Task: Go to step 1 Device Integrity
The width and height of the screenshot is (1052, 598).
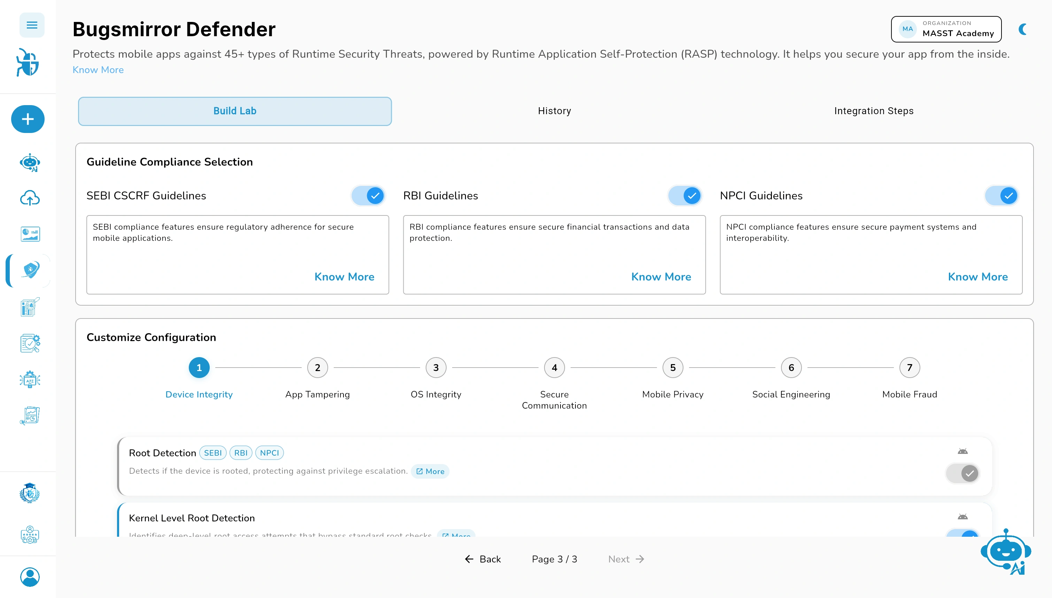Action: point(199,368)
